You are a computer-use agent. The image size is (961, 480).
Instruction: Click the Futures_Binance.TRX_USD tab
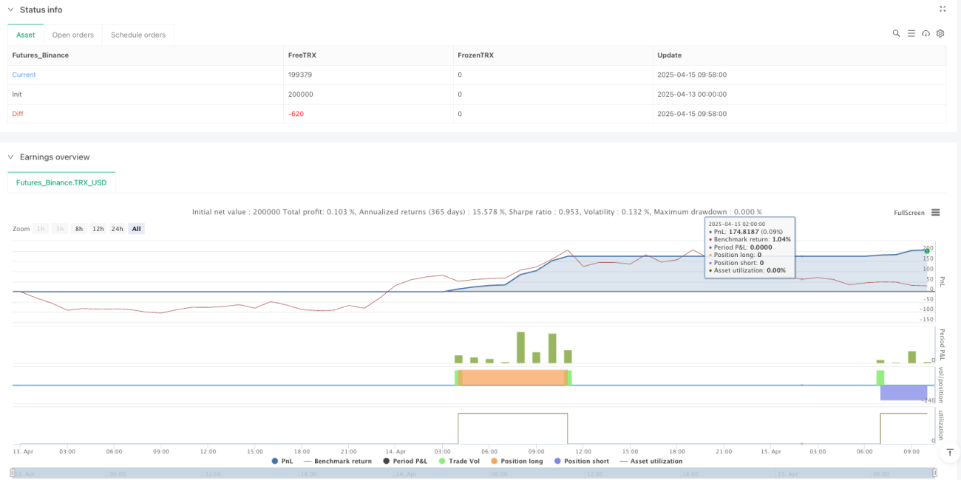61,182
